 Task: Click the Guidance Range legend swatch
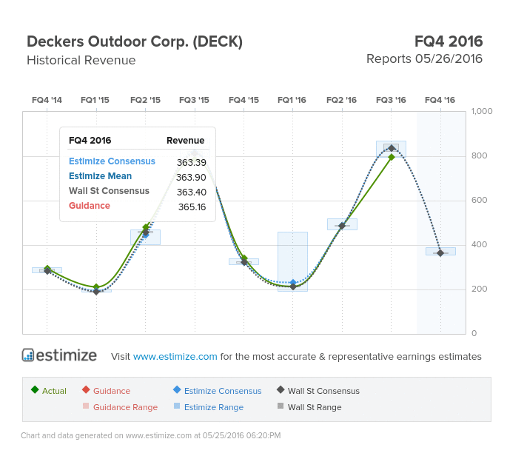(86, 406)
